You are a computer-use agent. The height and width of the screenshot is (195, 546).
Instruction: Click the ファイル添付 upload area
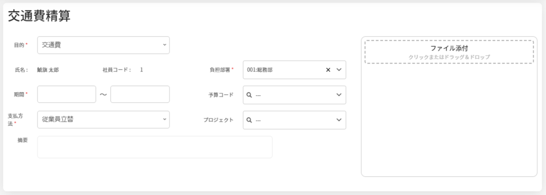coord(449,52)
